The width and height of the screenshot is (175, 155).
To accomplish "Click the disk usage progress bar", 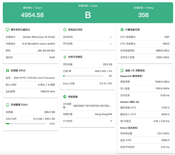I will tap(26, 124).
